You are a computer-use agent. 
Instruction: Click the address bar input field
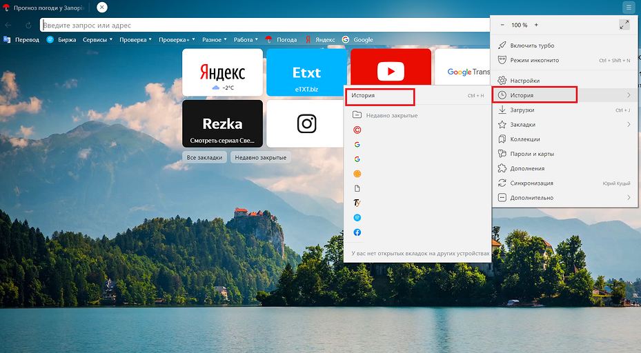point(266,26)
